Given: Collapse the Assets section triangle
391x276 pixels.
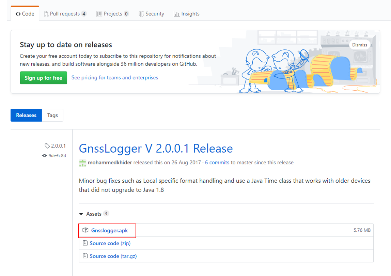Looking at the screenshot, I should click(81, 214).
